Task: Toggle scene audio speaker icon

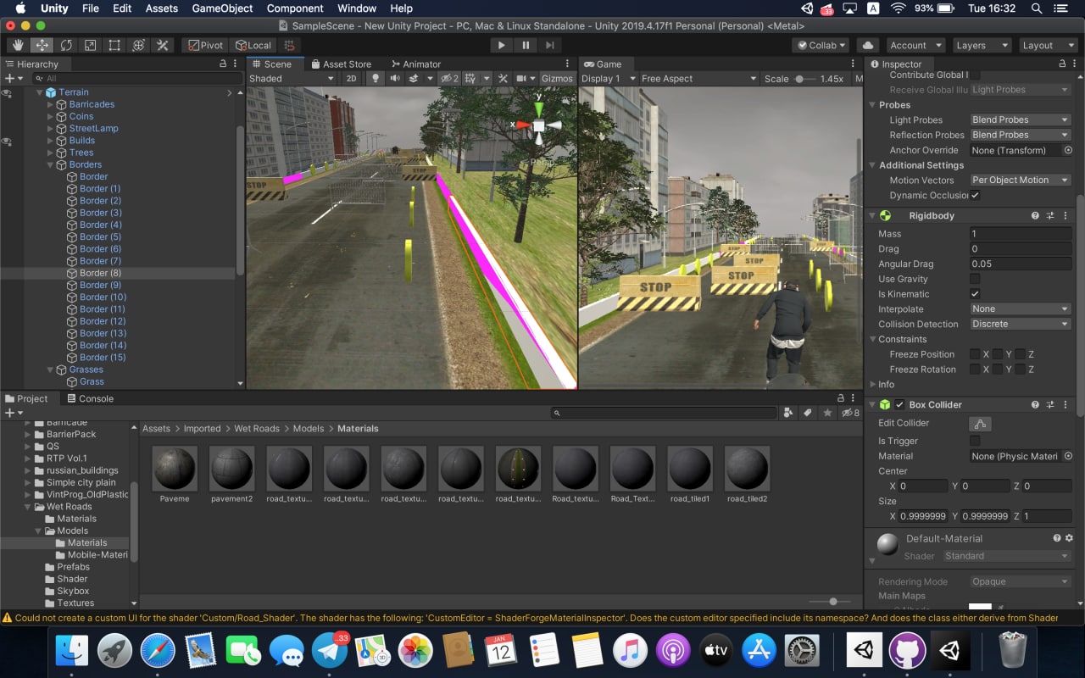Action: [x=394, y=78]
